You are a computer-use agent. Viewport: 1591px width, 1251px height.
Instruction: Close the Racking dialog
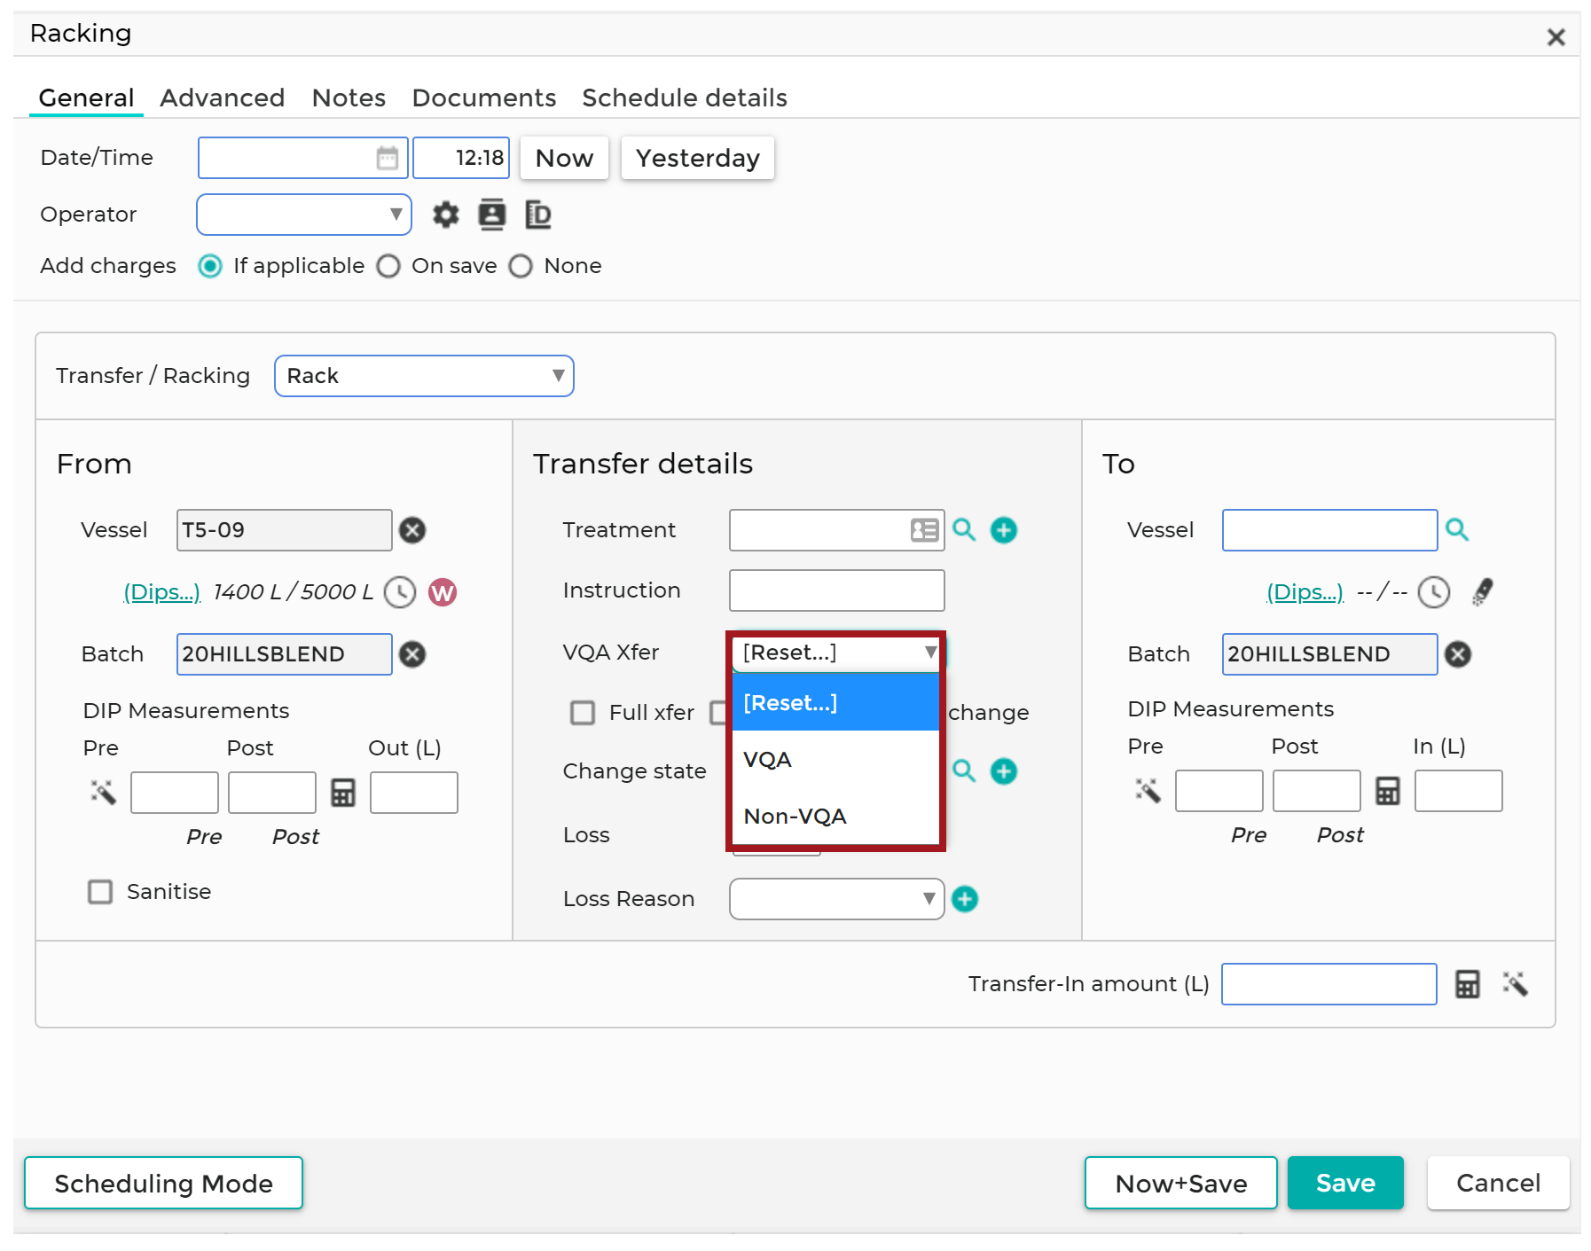click(x=1556, y=37)
